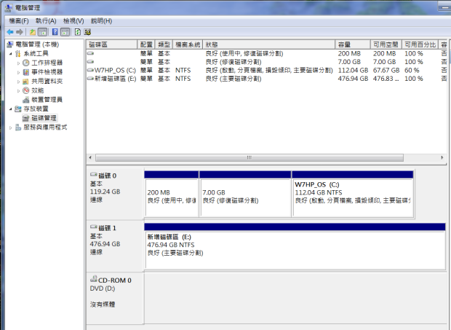Viewport: 451px width, 330px height.
Task: Sort by the 檔案系統 column header
Action: [188, 44]
